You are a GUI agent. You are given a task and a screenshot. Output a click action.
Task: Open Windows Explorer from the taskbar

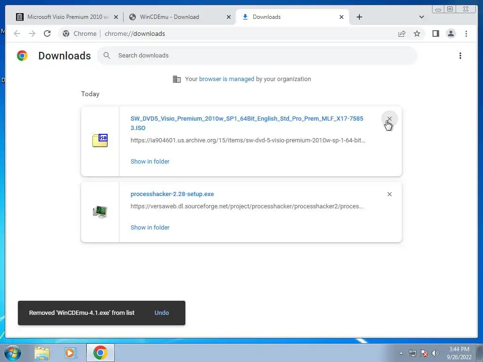click(42, 353)
